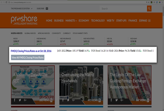Share 'A Vision For Data' on Google Plus
The width and height of the screenshot is (164, 111).
25,100
